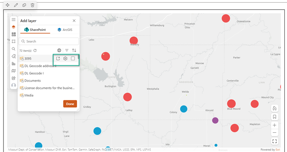The image size is (287, 152).
Task: Open the basemap gallery grid icon
Action: click(14, 34)
